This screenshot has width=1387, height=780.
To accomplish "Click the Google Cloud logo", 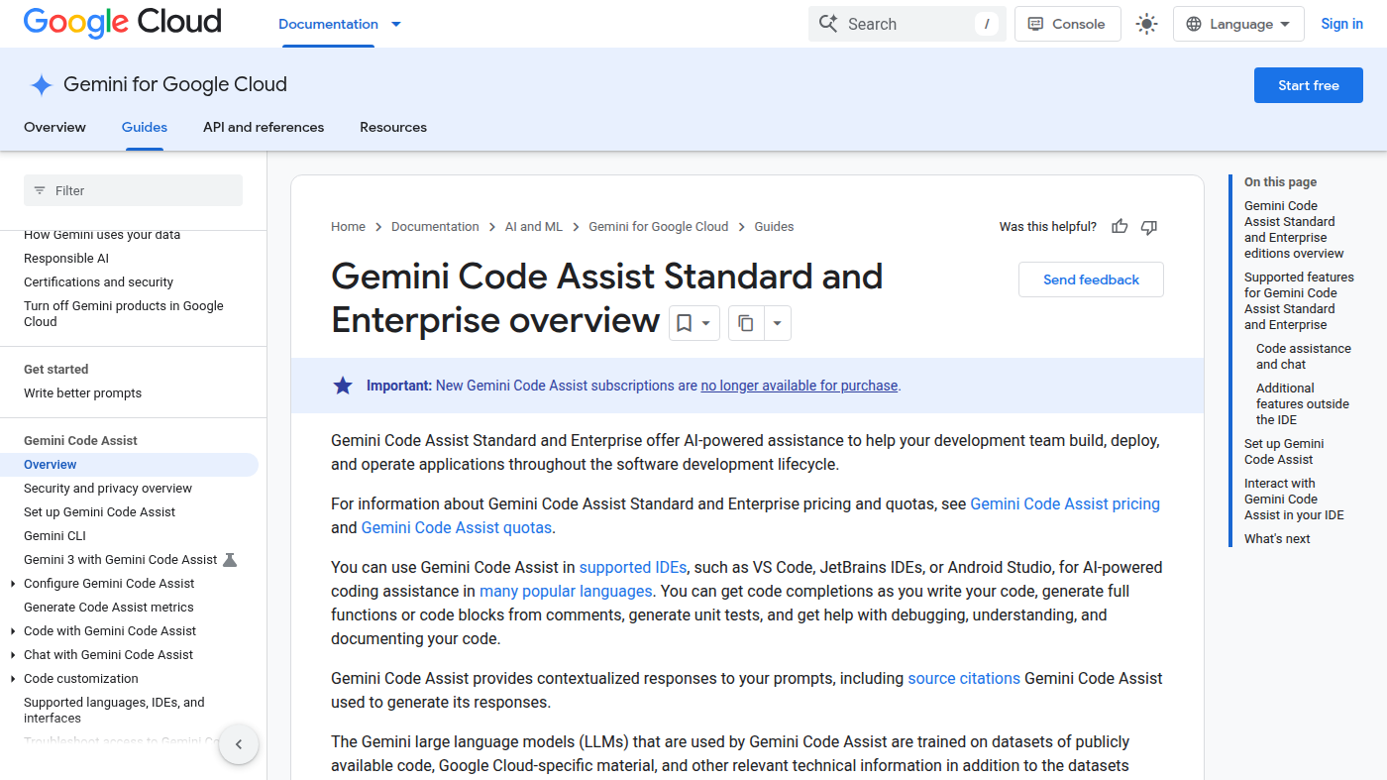I will click(123, 23).
